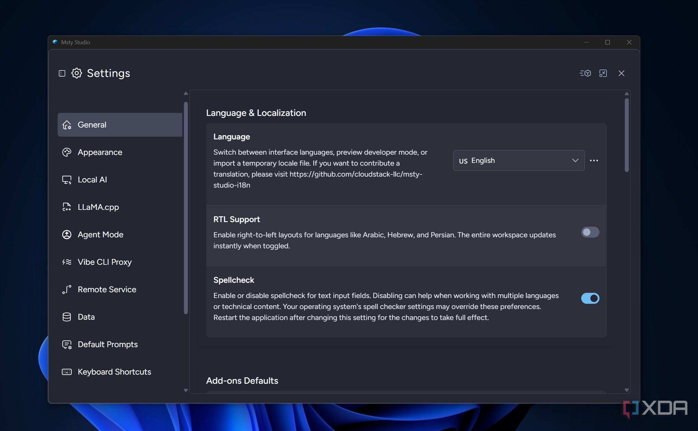Close the Settings panel with X
Screen dimensions: 698x431
(621, 73)
